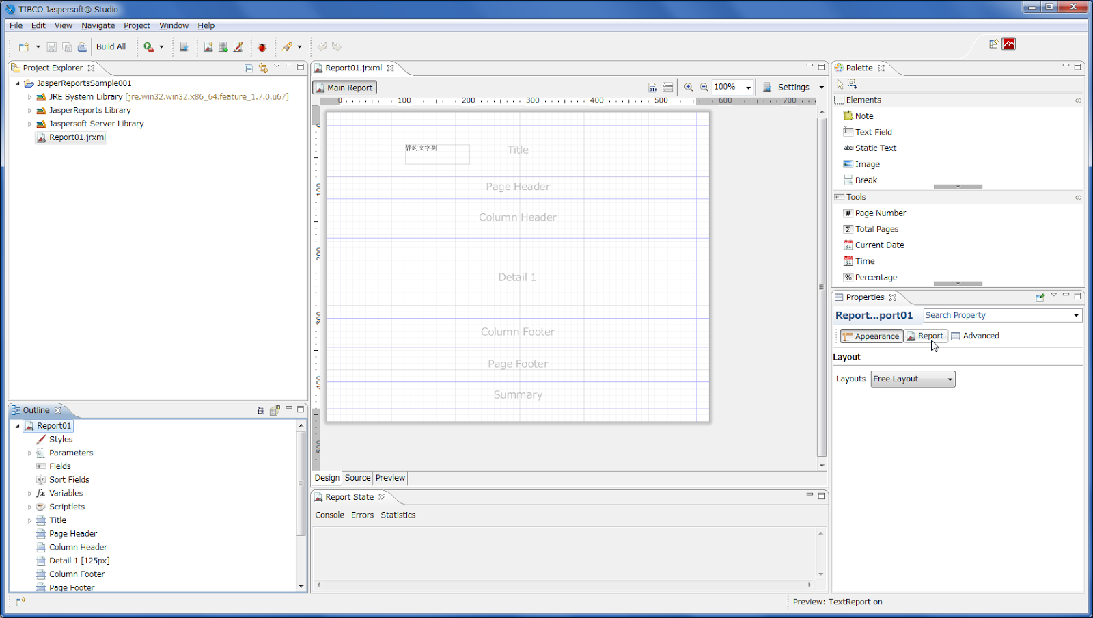Select the Palette marquee tool
This screenshot has width=1093, height=618.
point(852,83)
